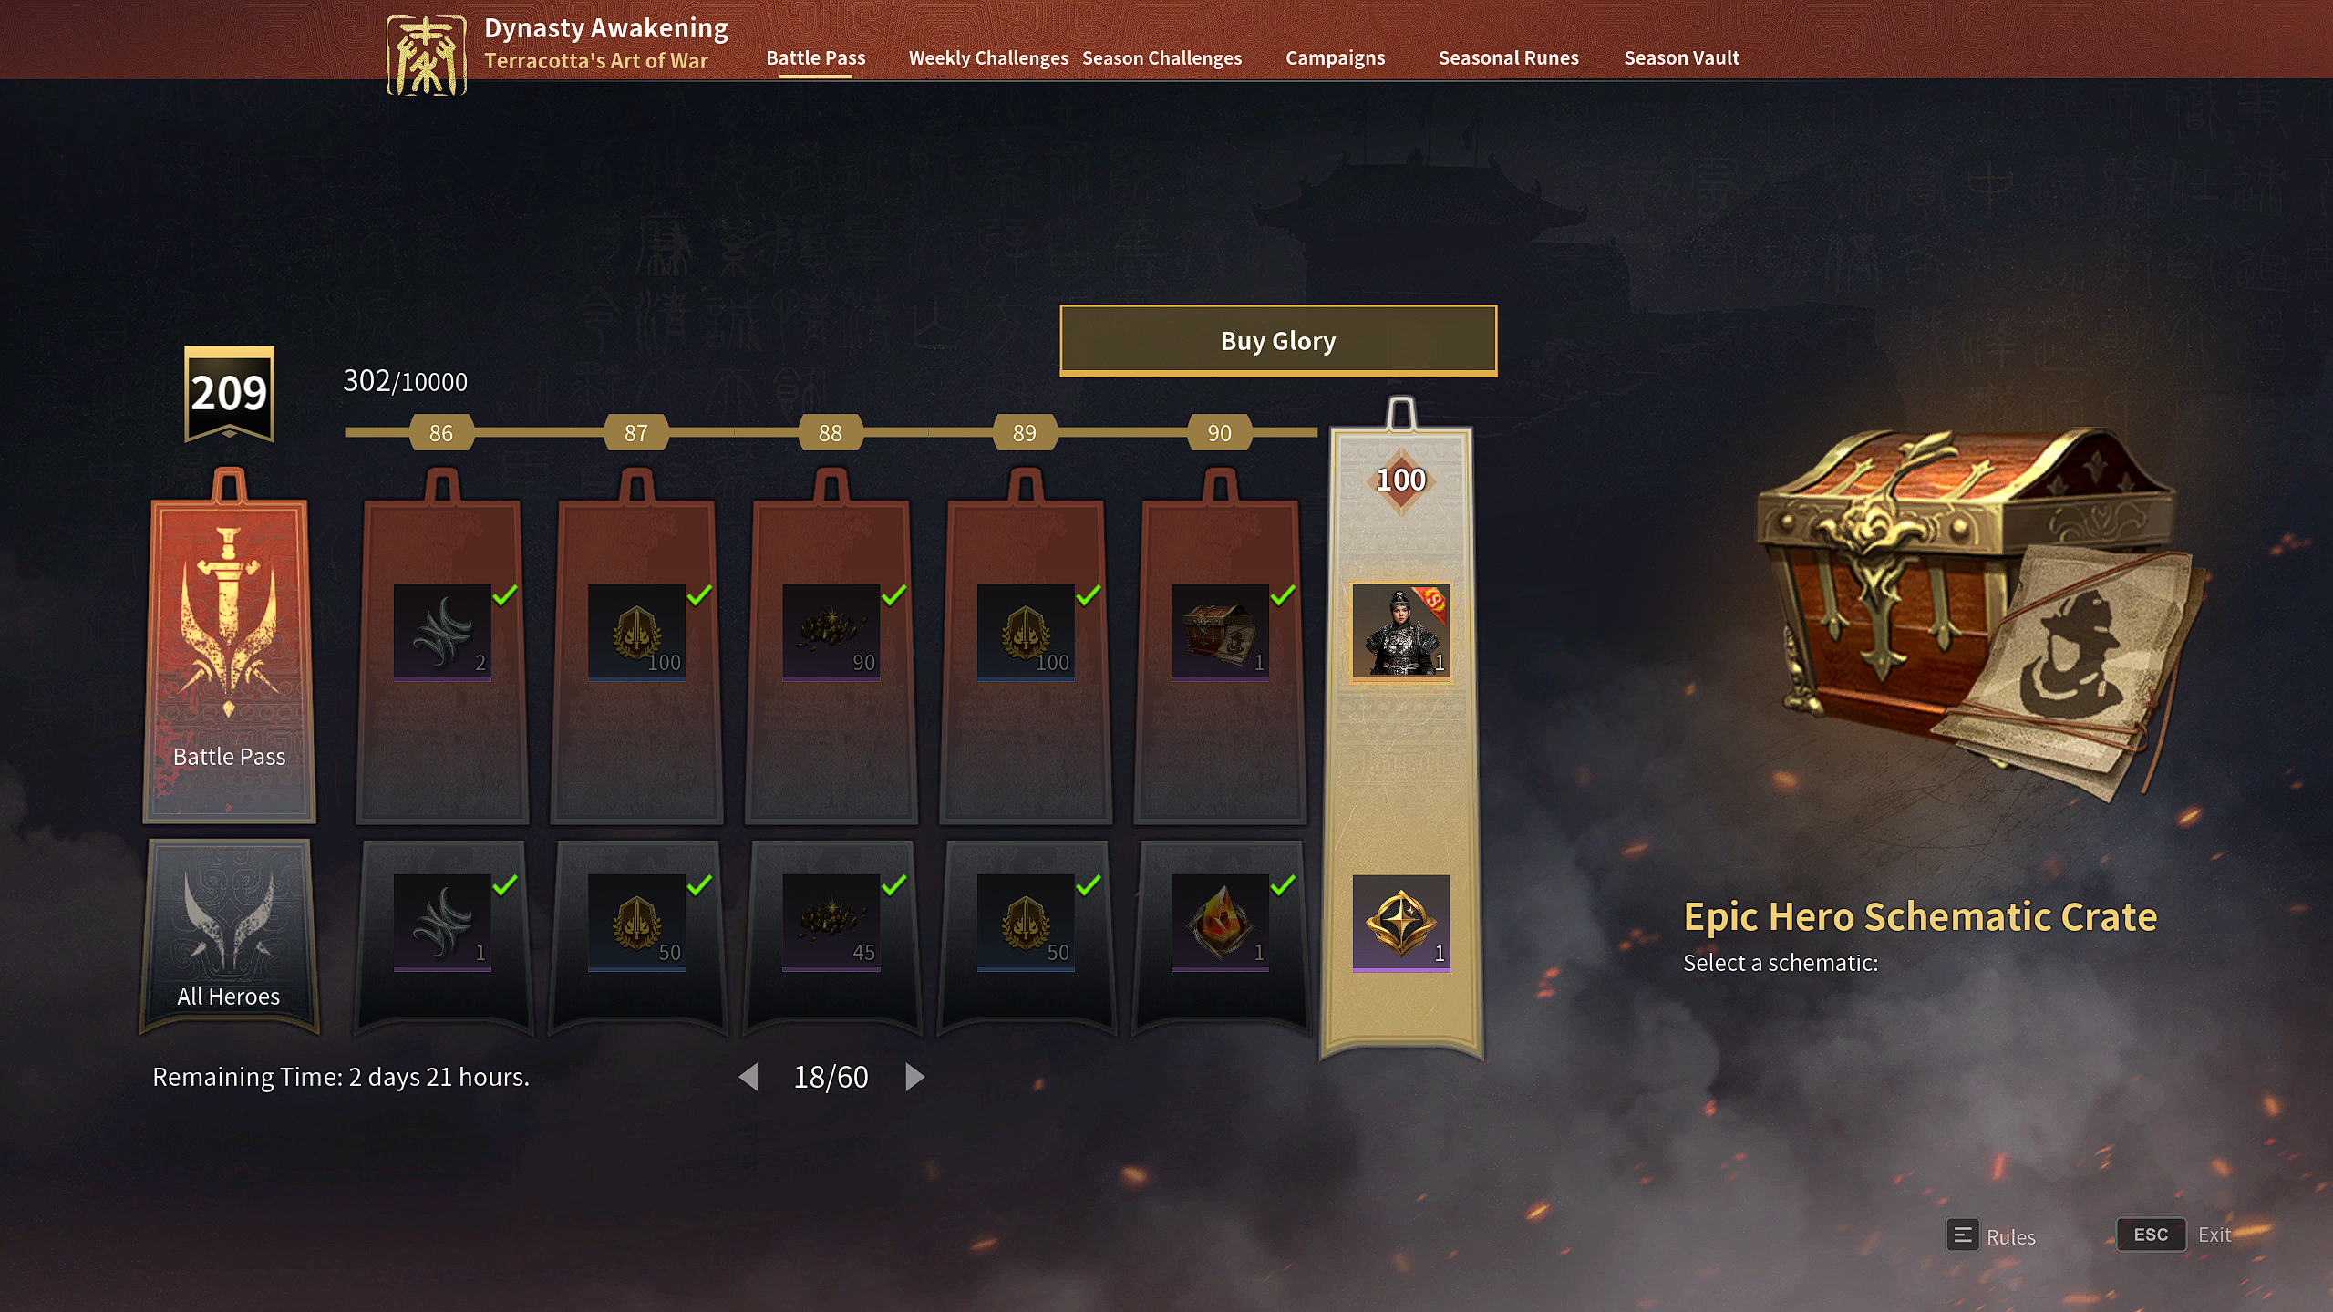The image size is (2333, 1312).
Task: Select the gold star emblem reward at level 100
Action: 1400,923
